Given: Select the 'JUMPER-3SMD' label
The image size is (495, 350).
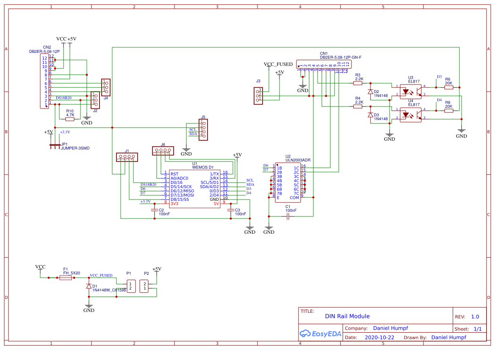Looking at the screenshot, I should click(75, 148).
